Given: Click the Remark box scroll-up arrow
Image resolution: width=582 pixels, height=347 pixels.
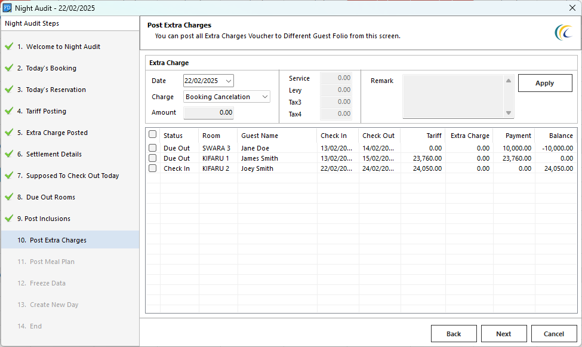Looking at the screenshot, I should click(x=509, y=81).
